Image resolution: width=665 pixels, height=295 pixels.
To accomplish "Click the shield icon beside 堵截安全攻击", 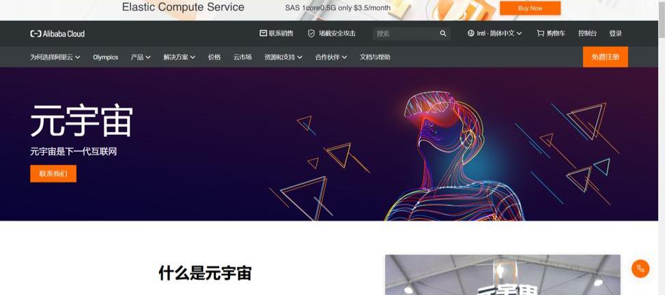I will (311, 33).
